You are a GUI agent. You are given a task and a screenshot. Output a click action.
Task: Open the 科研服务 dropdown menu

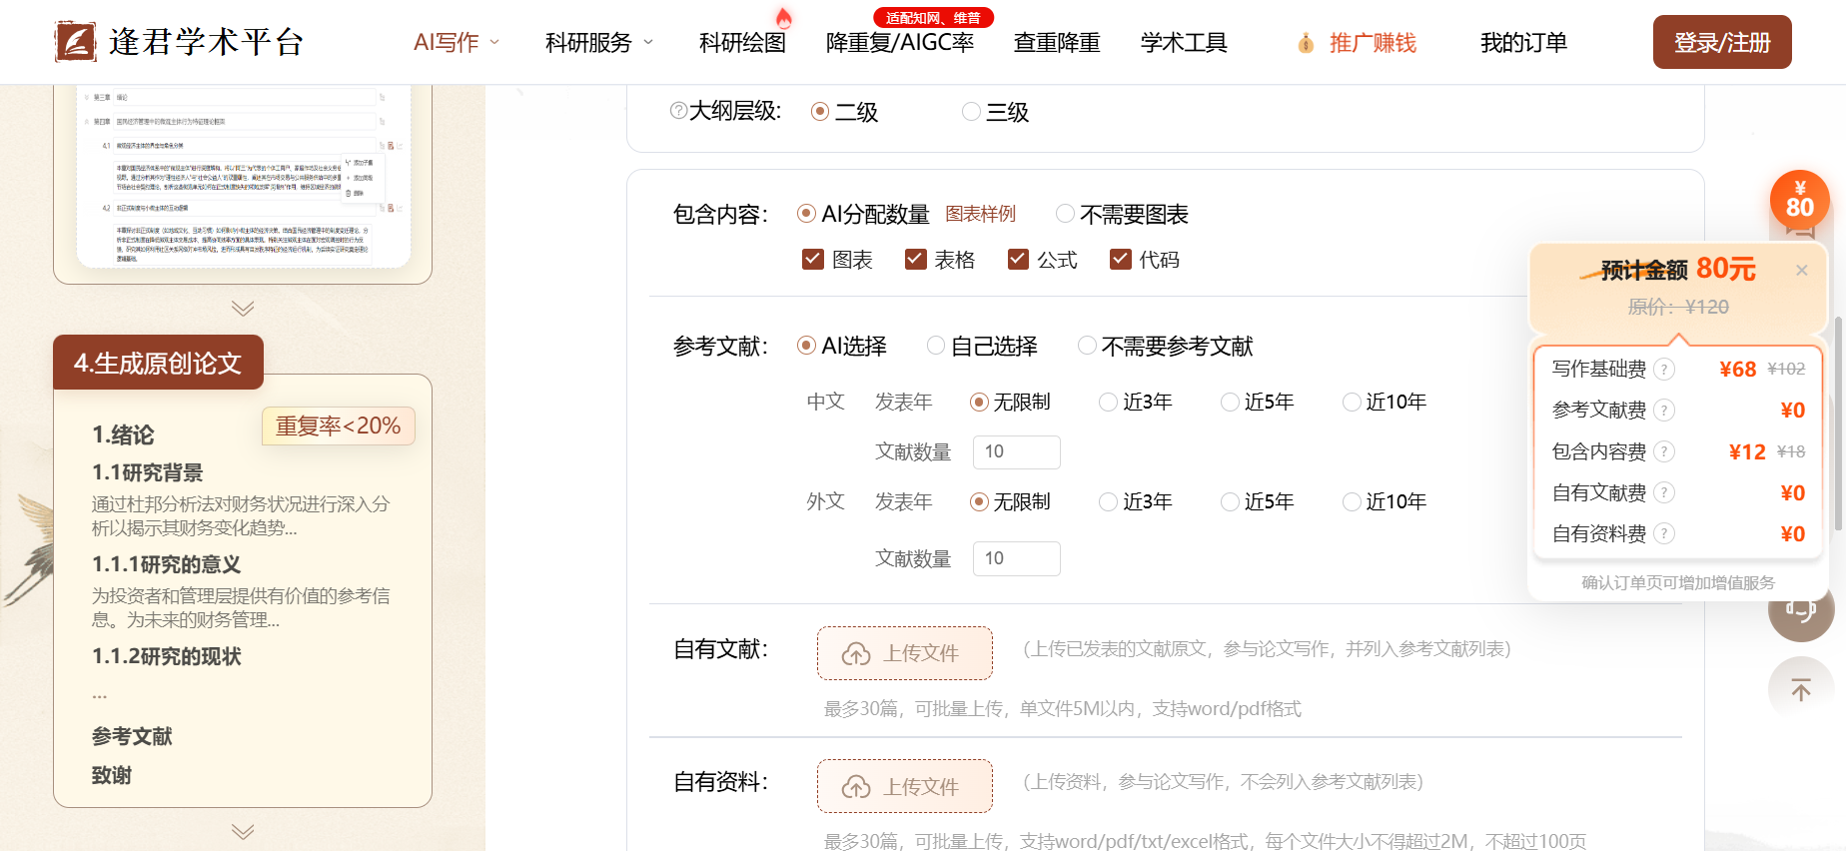[599, 43]
